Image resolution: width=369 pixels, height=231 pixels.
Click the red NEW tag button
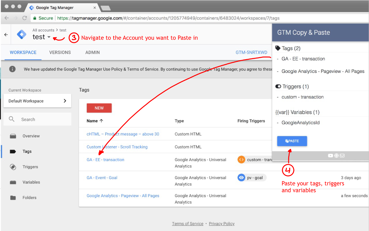(x=99, y=108)
